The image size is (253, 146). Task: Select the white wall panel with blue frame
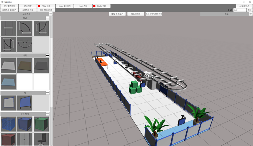(x=8, y=103)
